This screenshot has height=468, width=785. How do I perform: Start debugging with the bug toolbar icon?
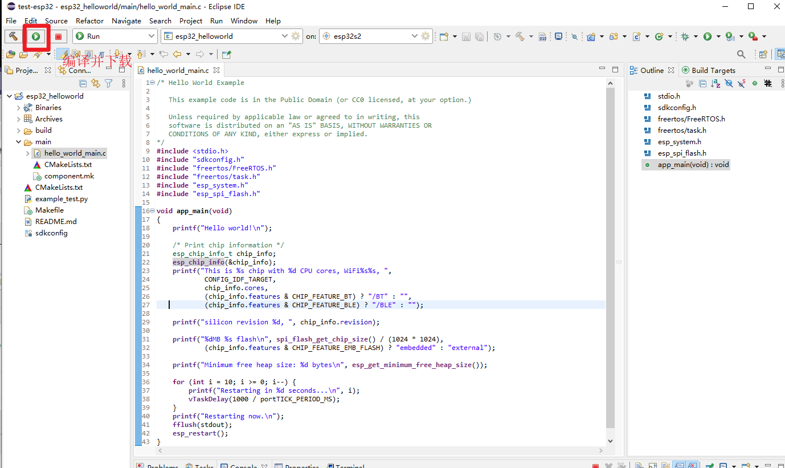pos(685,36)
